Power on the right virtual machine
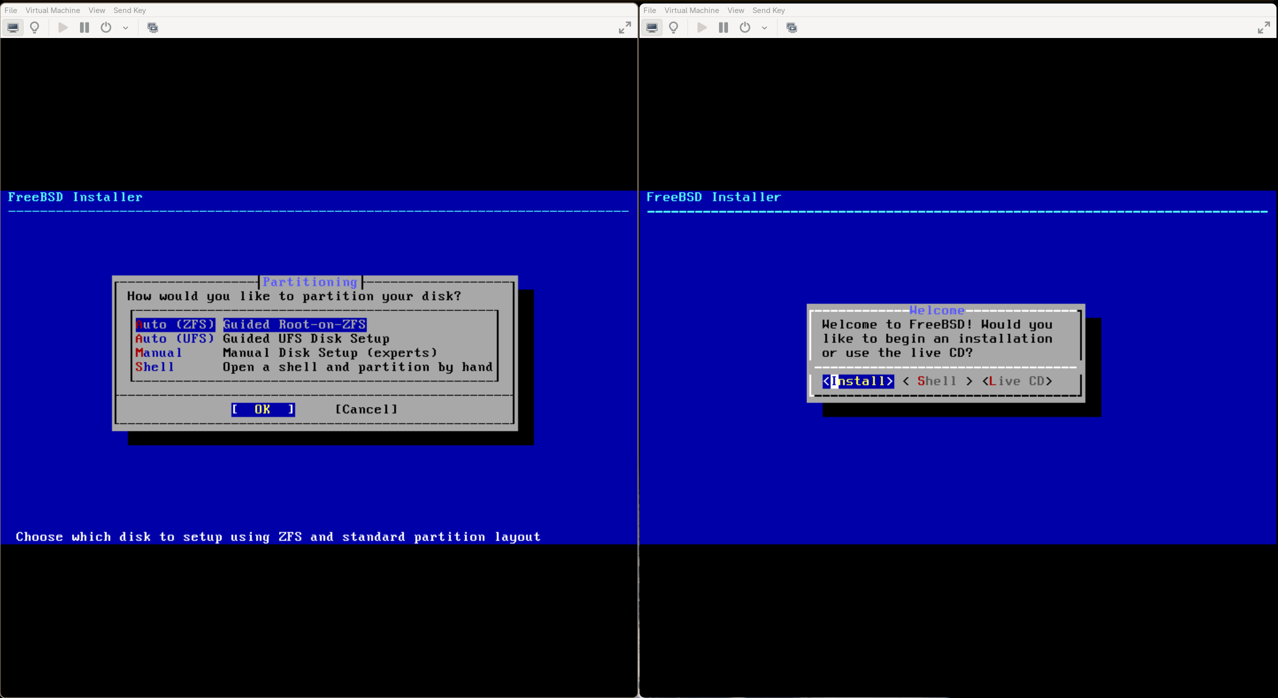This screenshot has width=1278, height=698. click(x=702, y=27)
